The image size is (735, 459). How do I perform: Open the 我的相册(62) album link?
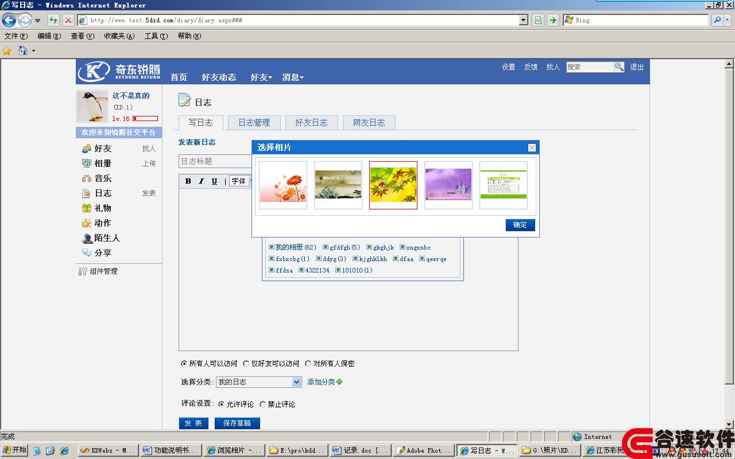296,247
